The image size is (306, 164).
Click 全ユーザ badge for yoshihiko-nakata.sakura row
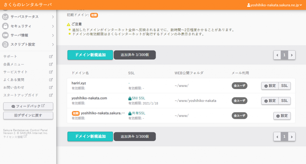coord(239,116)
